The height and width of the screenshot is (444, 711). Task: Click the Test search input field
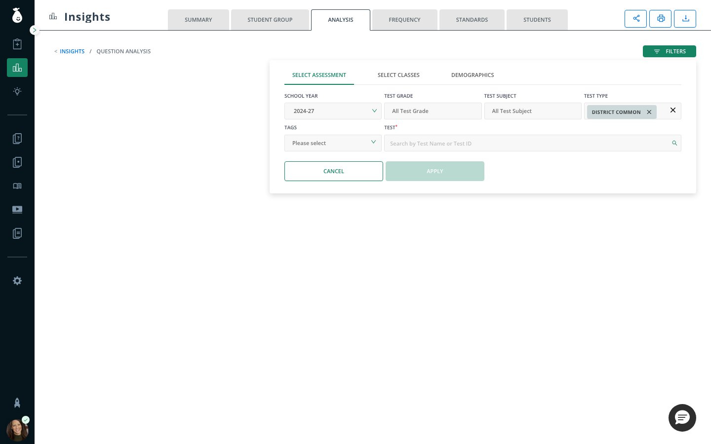click(533, 143)
